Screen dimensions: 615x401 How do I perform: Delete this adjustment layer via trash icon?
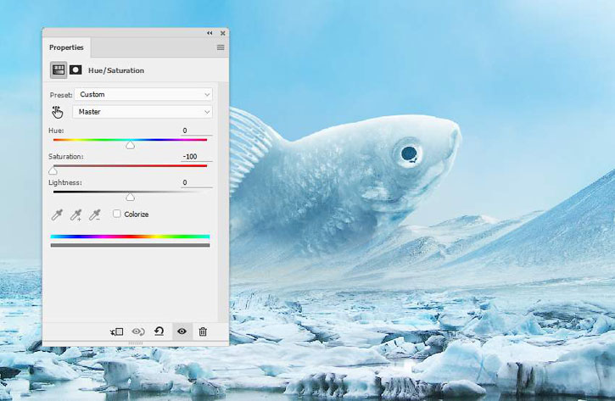[203, 331]
